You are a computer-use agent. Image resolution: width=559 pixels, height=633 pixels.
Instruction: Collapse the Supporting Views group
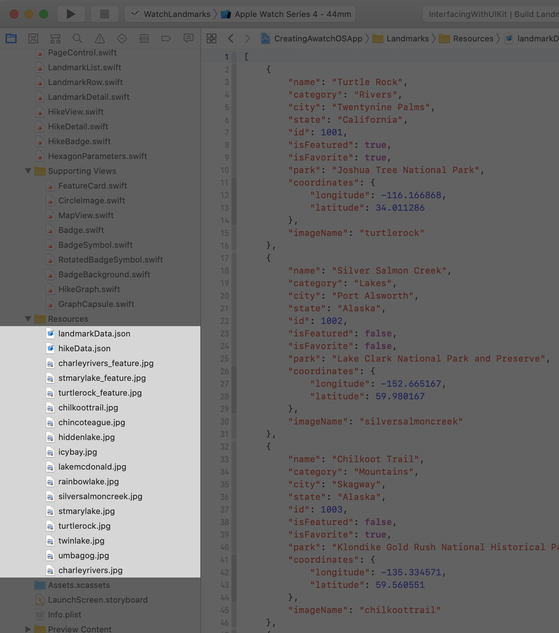click(28, 171)
